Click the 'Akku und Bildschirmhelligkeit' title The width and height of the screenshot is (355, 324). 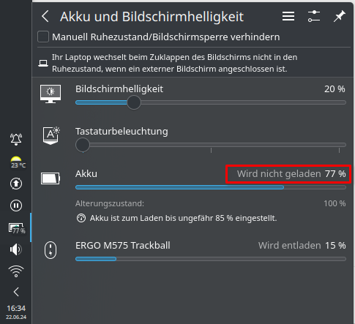[x=152, y=17]
